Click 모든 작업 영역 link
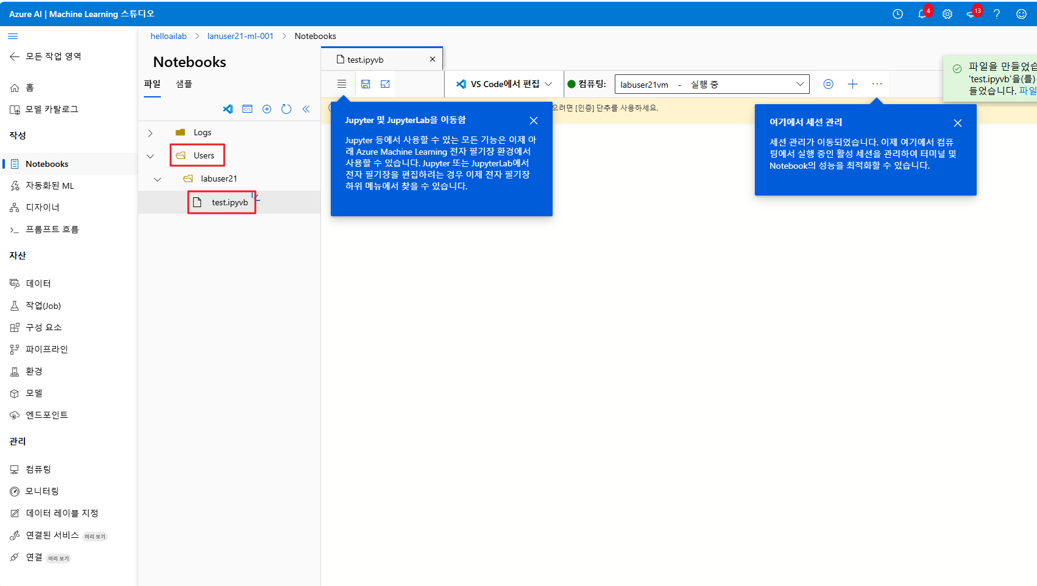The width and height of the screenshot is (1037, 586). point(54,56)
